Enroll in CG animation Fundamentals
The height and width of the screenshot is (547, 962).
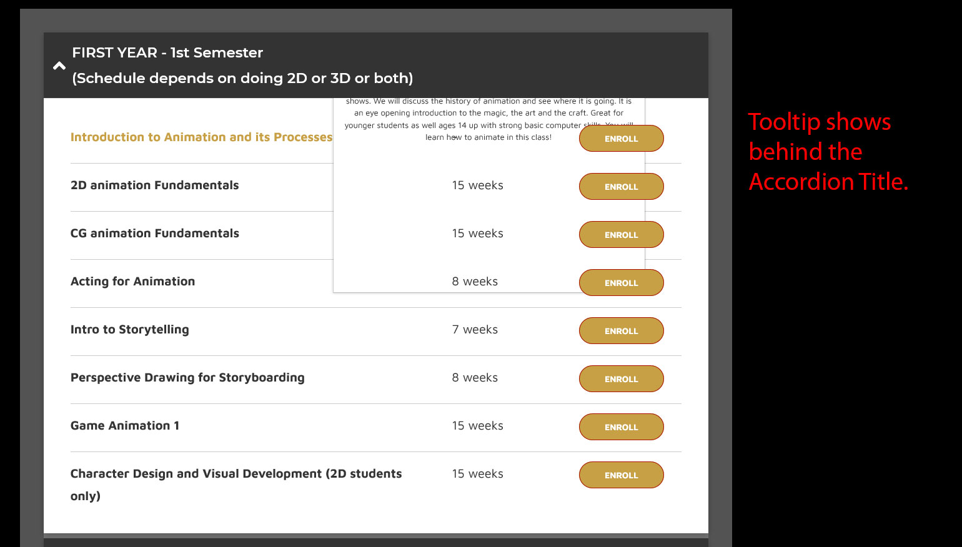coord(622,235)
